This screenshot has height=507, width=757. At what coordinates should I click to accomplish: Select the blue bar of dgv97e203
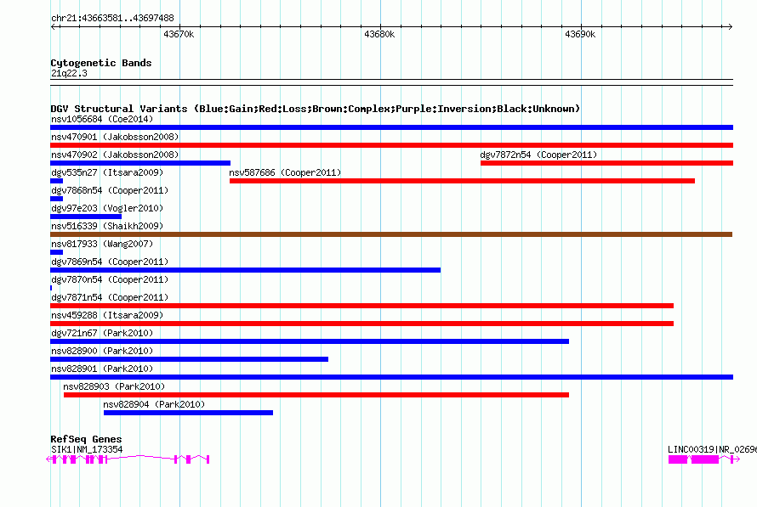point(86,217)
